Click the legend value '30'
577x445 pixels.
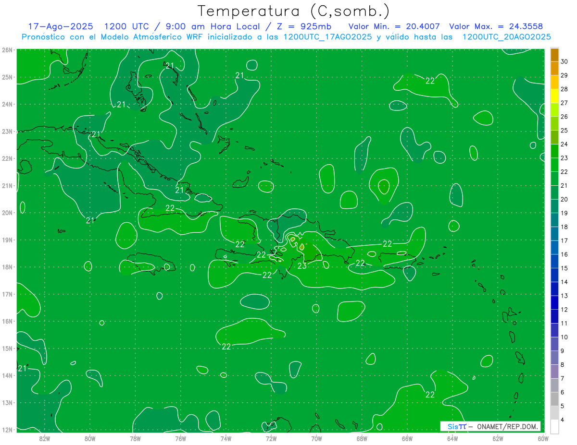point(564,61)
